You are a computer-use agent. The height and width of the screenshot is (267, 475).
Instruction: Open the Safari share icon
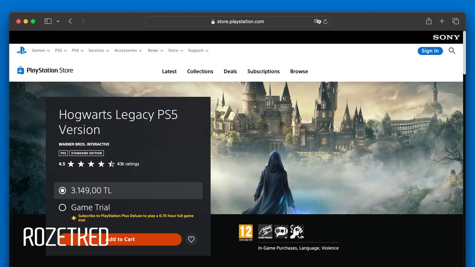tap(429, 21)
